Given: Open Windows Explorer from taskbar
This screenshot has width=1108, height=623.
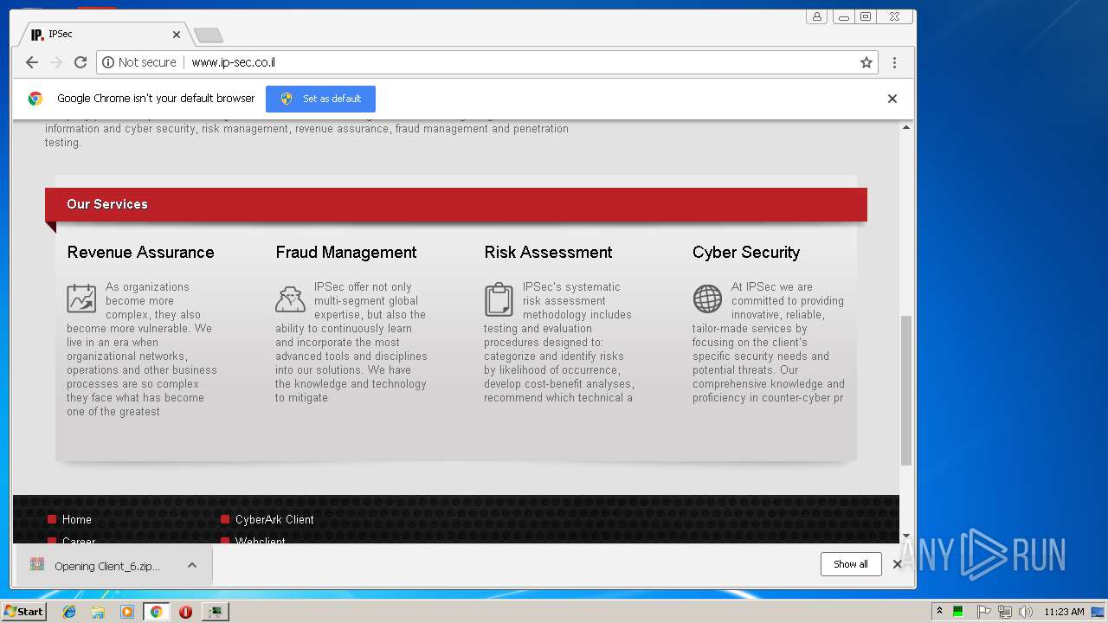Looking at the screenshot, I should point(98,611).
